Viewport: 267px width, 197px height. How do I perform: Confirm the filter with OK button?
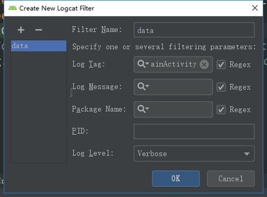point(176,179)
